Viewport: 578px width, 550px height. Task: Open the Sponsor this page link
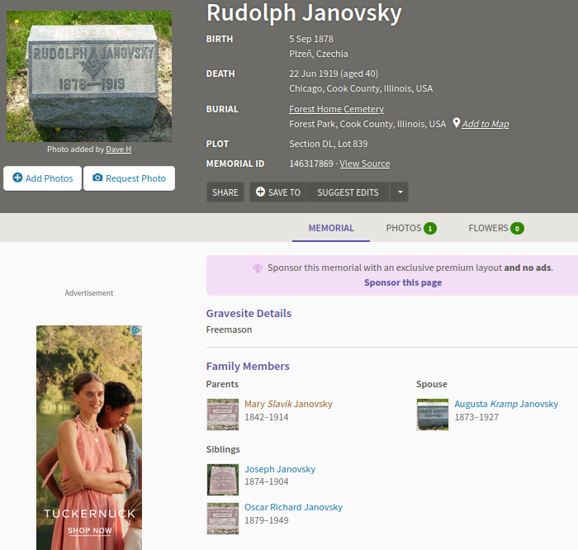(x=403, y=282)
